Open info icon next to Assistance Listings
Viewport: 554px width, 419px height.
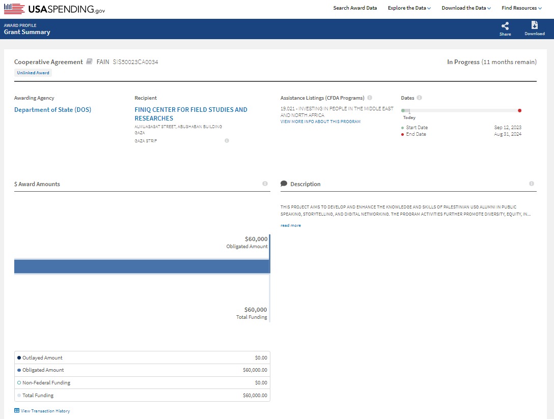(x=370, y=98)
